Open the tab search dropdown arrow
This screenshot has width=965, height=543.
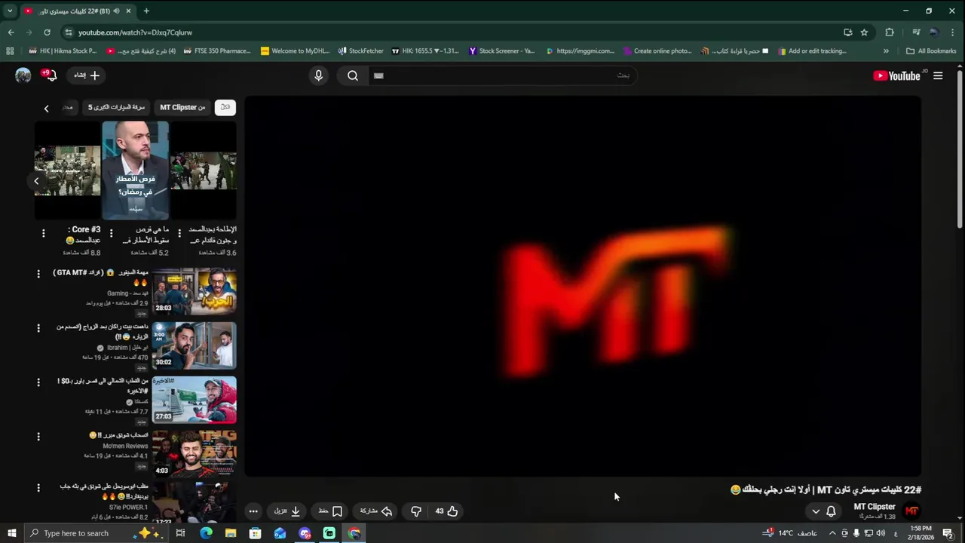pyautogui.click(x=10, y=11)
